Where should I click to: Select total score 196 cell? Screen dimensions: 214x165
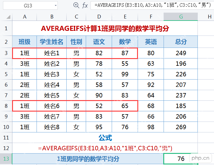click(x=181, y=64)
